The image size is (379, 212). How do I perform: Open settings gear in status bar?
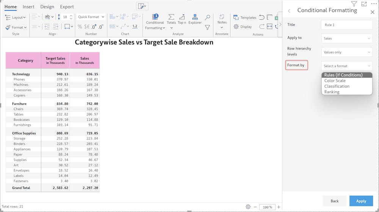tap(248, 207)
